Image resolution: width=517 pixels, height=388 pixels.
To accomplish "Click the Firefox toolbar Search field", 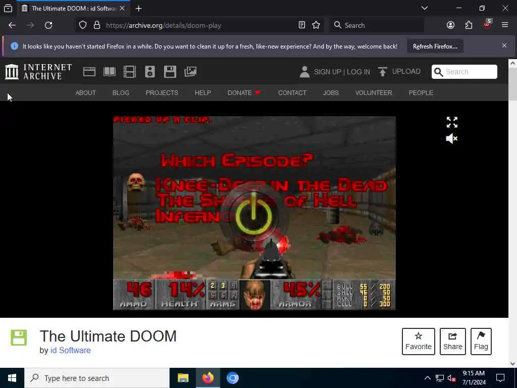I will point(377,25).
